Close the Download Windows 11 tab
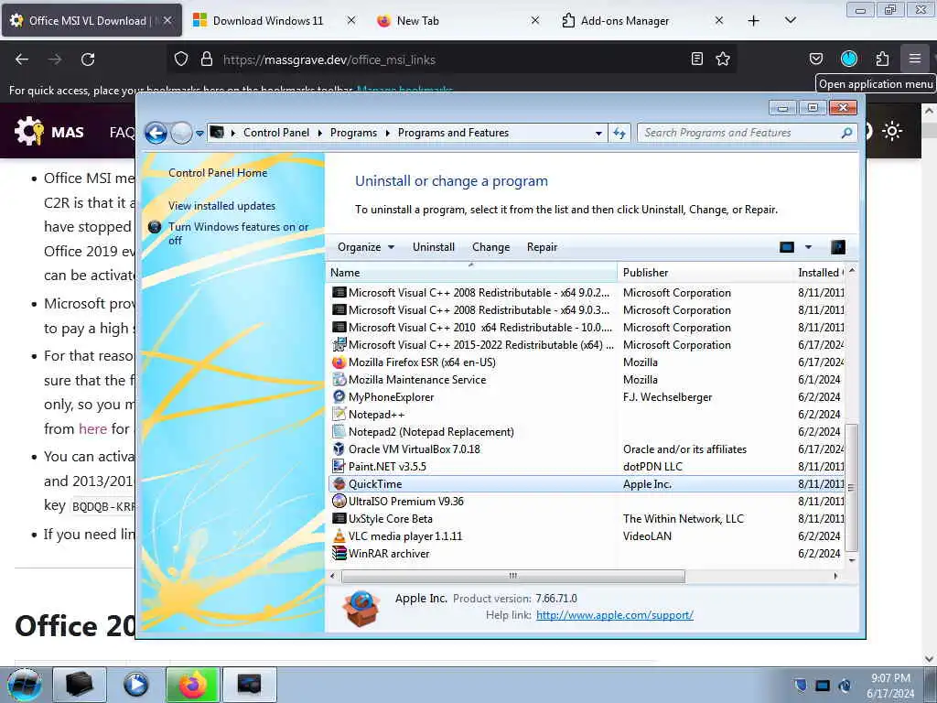This screenshot has width=937, height=703. 350,21
